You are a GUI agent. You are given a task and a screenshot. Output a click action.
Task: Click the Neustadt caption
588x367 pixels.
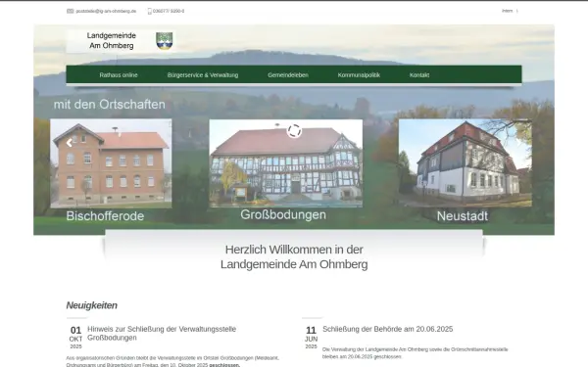coord(463,216)
